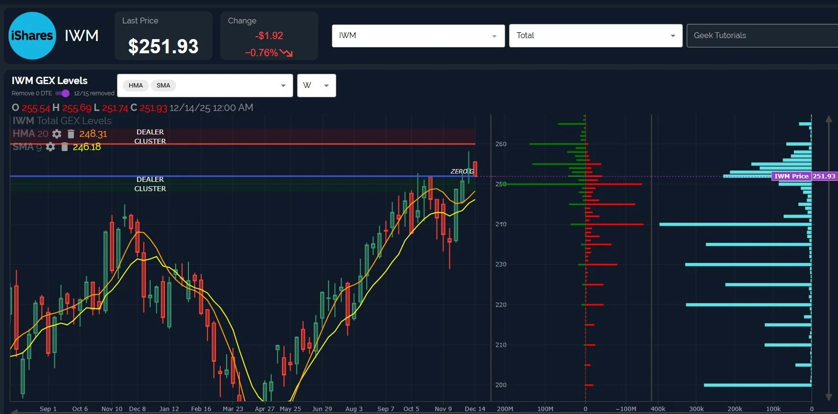Click the upper DEALER CLUSTER label
This screenshot has width=838, height=414.
[x=150, y=136]
